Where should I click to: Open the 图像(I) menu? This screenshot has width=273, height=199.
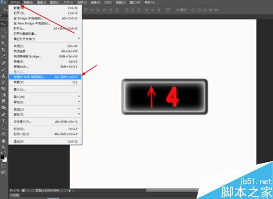click(x=41, y=2)
